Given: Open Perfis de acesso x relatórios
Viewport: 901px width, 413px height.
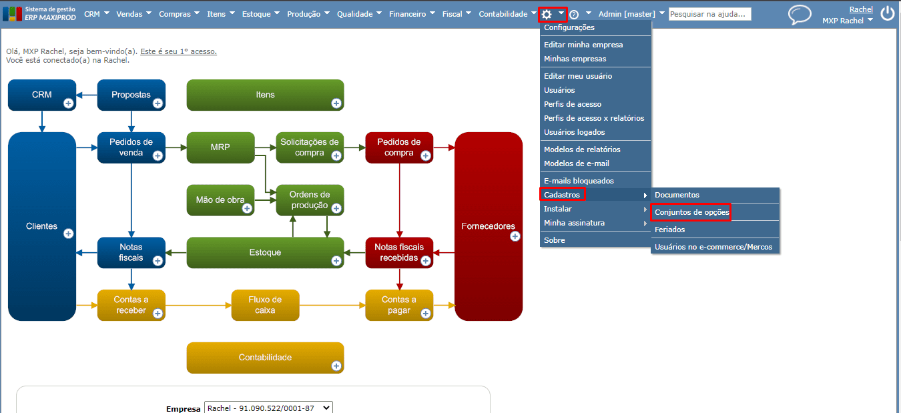Looking at the screenshot, I should click(x=595, y=118).
